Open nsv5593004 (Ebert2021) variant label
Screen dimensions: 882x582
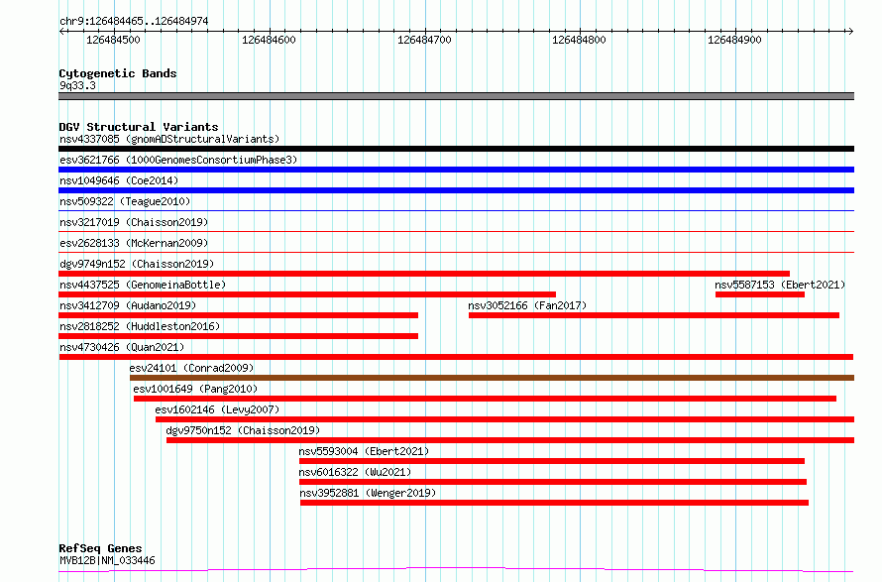[364, 451]
